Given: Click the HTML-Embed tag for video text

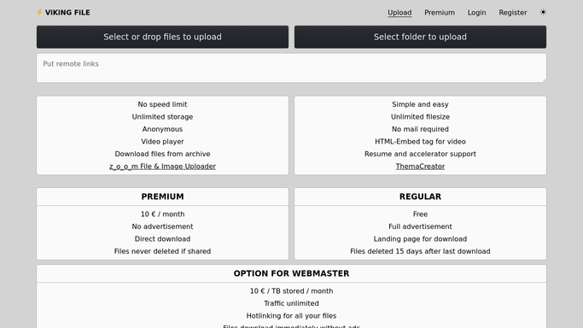Looking at the screenshot, I should click(420, 142).
